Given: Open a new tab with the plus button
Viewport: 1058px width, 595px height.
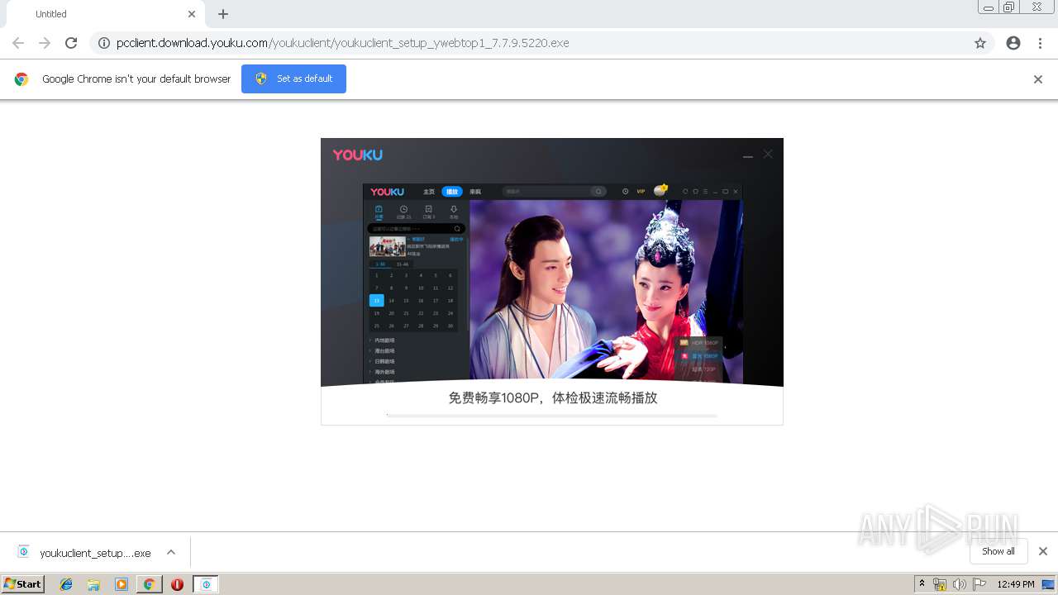Looking at the screenshot, I should (223, 14).
